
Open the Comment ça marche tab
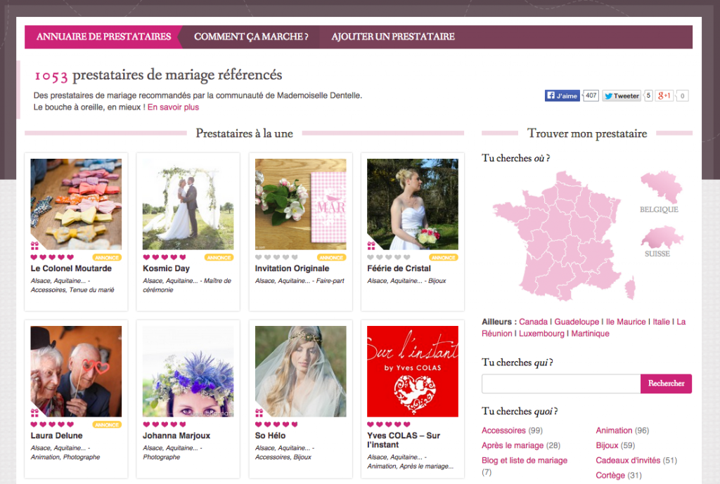pyautogui.click(x=251, y=37)
